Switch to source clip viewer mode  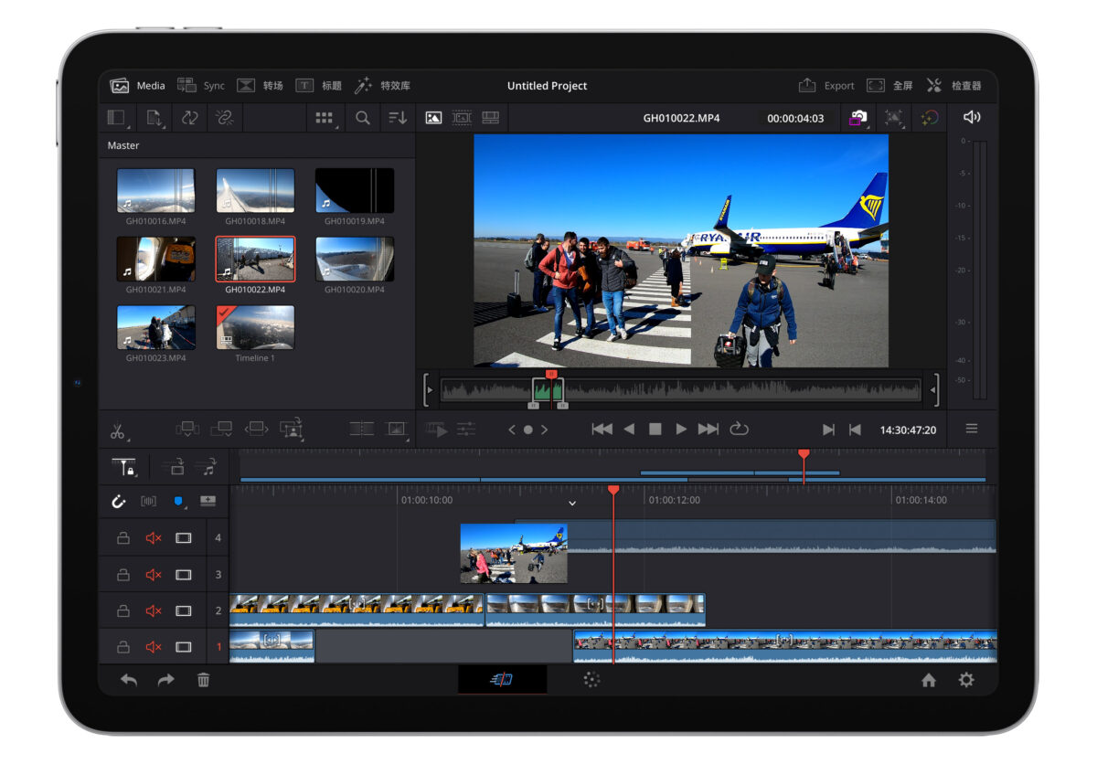[x=433, y=118]
